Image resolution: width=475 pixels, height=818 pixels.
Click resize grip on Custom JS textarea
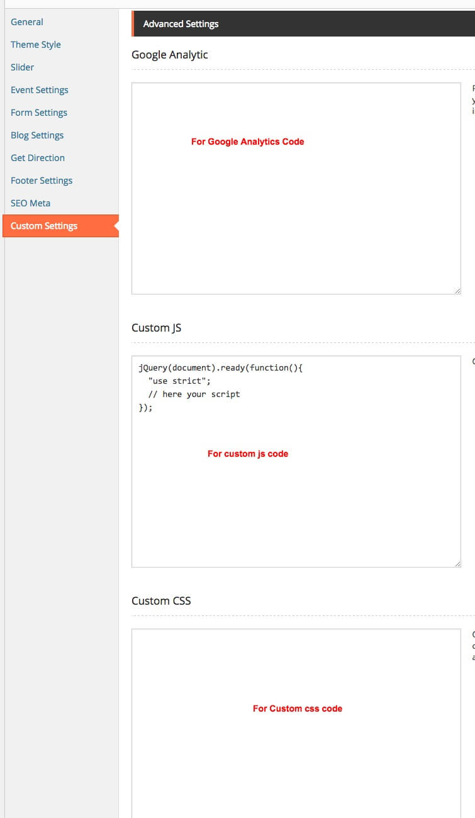click(457, 564)
